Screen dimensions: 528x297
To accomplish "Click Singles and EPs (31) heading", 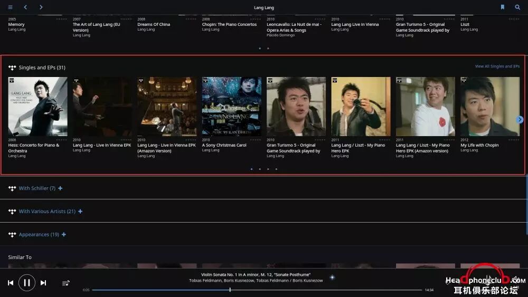I will (42, 68).
